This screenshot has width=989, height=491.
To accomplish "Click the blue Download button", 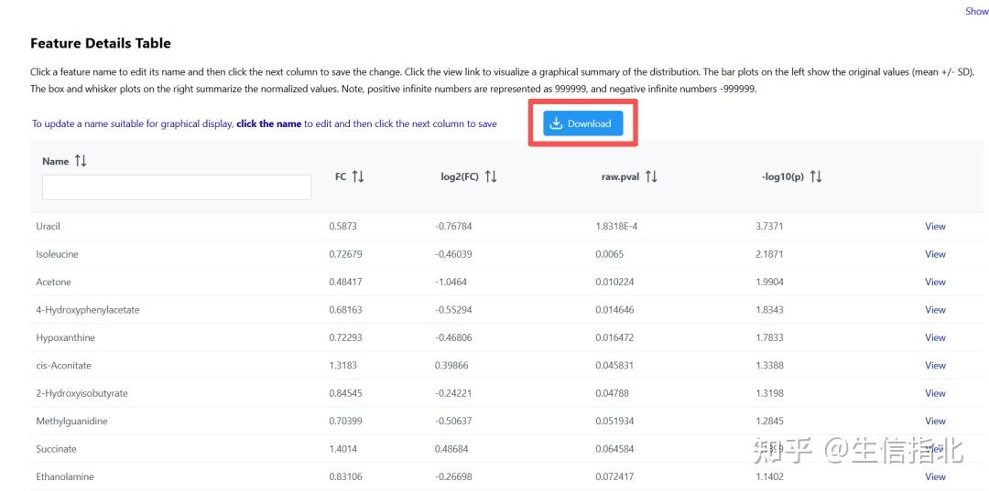I will (582, 123).
